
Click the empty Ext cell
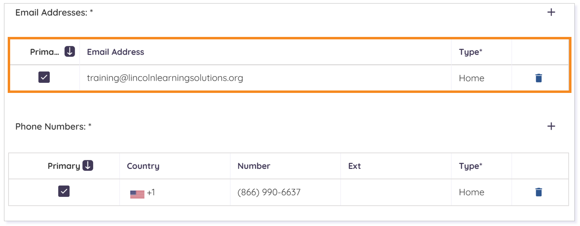[396, 192]
